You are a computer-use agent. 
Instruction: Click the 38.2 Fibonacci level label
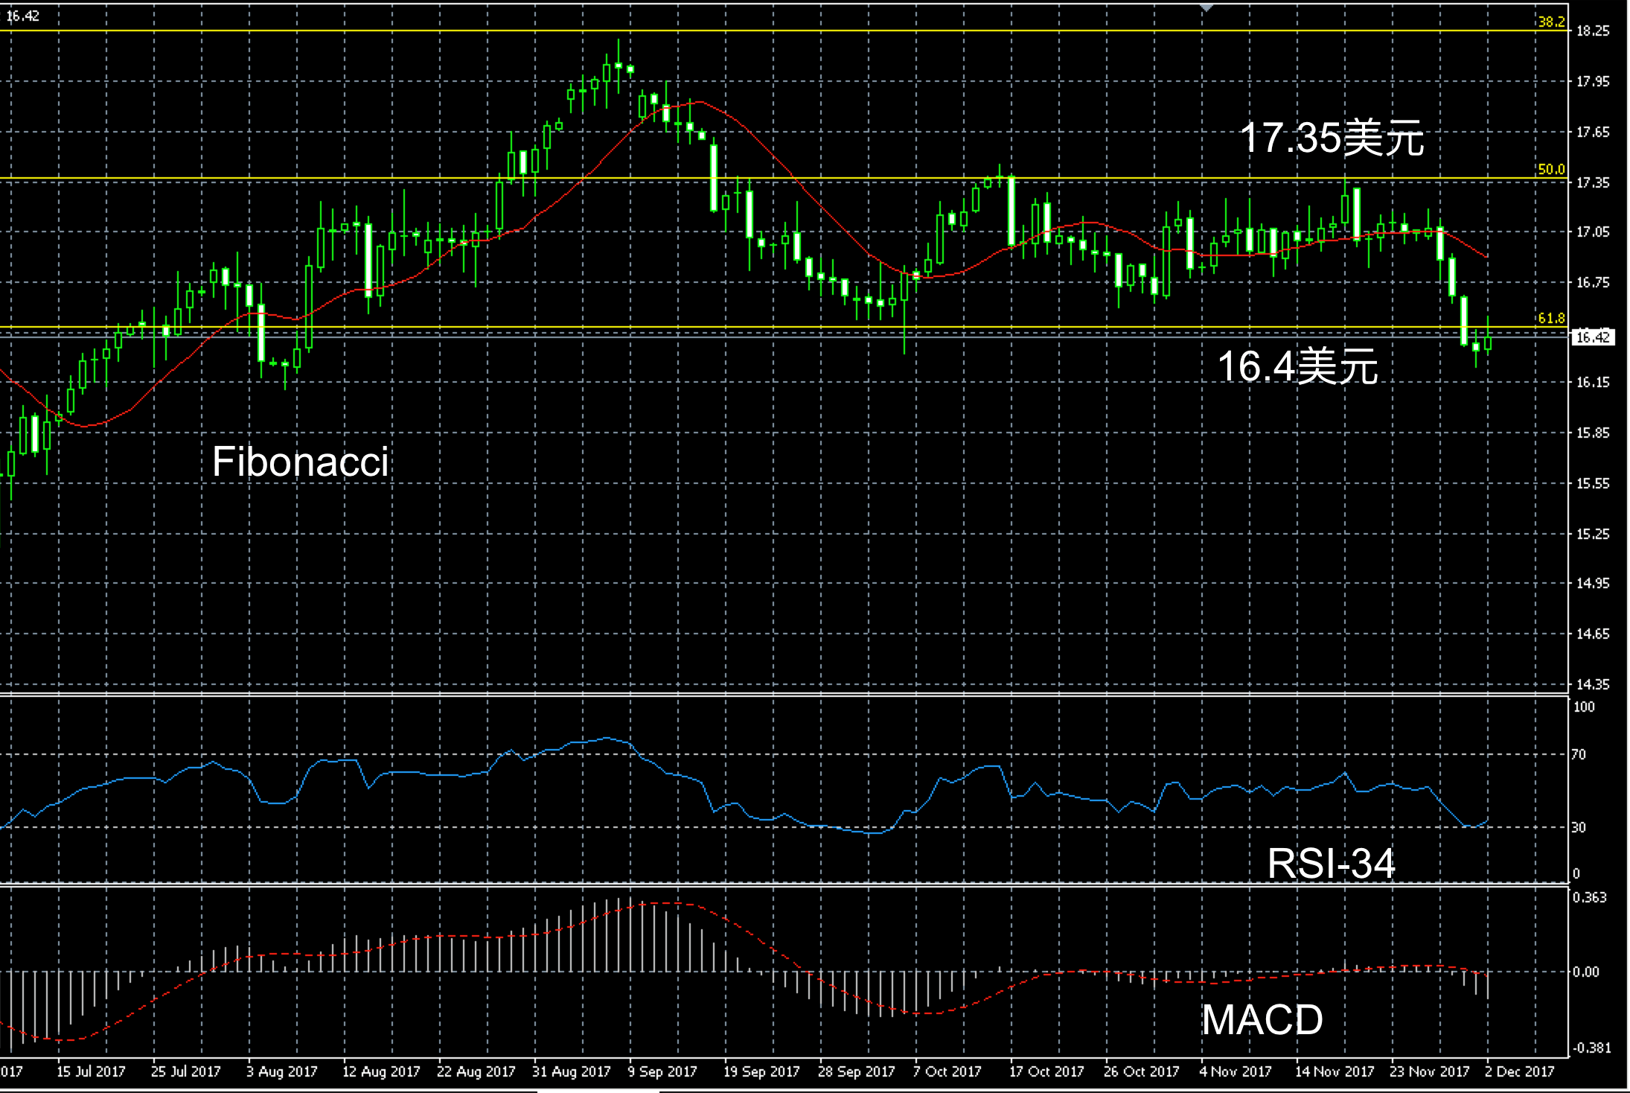point(1550,22)
